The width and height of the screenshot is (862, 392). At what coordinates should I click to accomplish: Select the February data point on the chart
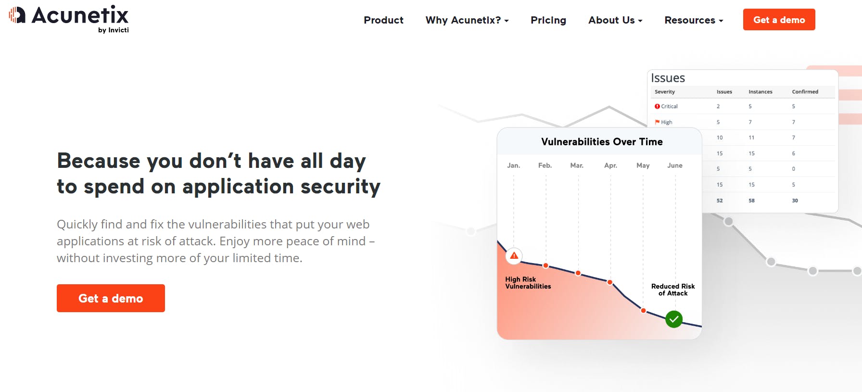[x=546, y=265]
